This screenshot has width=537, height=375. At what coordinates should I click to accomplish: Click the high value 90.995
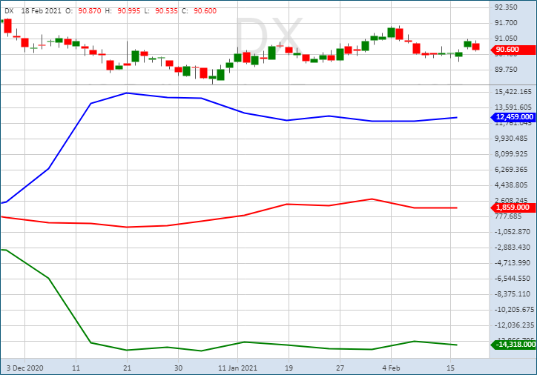pos(129,11)
